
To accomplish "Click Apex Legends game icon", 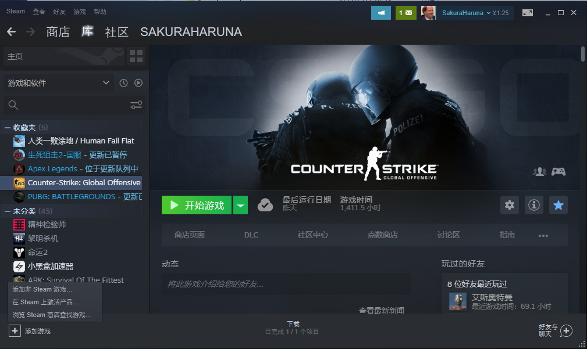I will tap(19, 169).
